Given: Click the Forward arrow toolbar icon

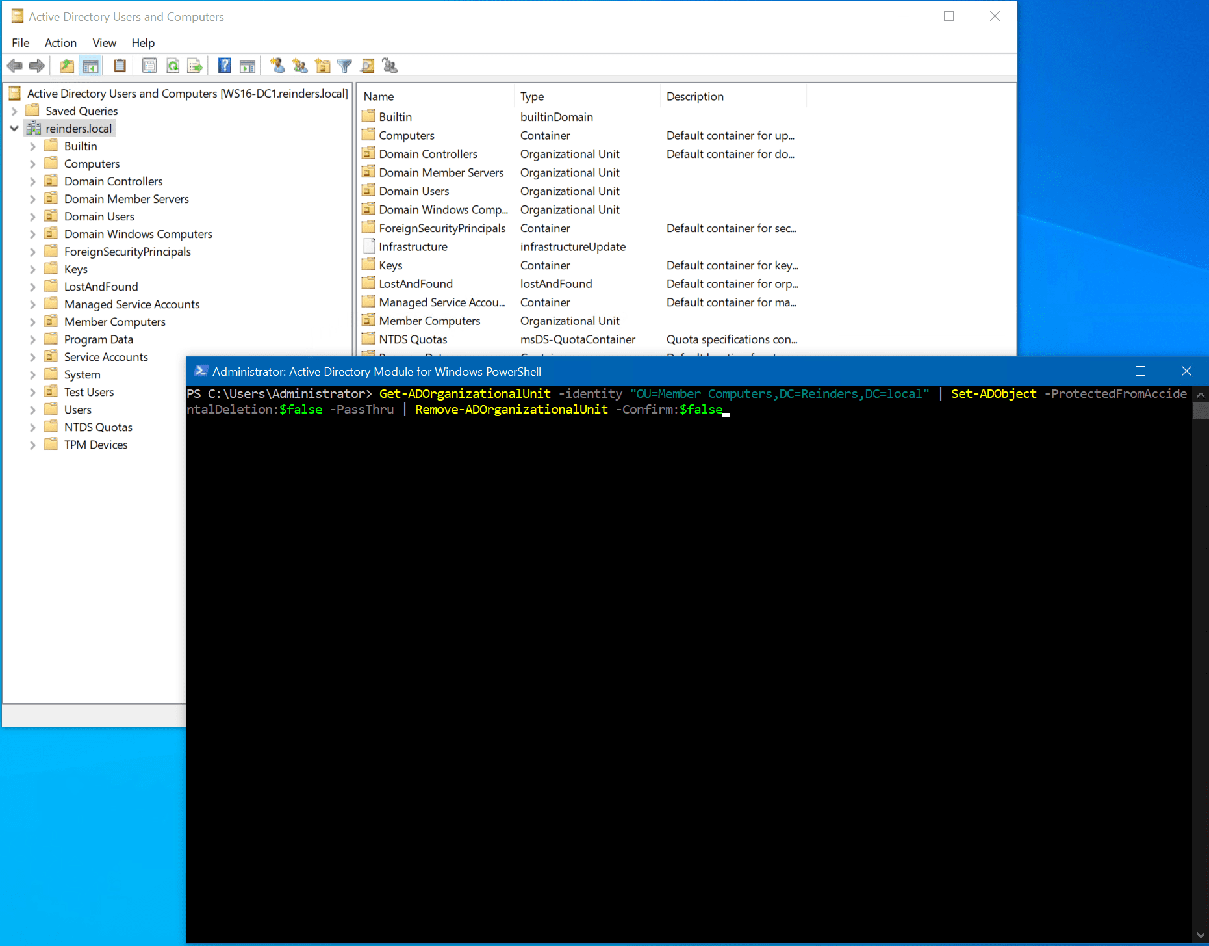Looking at the screenshot, I should click(x=37, y=66).
